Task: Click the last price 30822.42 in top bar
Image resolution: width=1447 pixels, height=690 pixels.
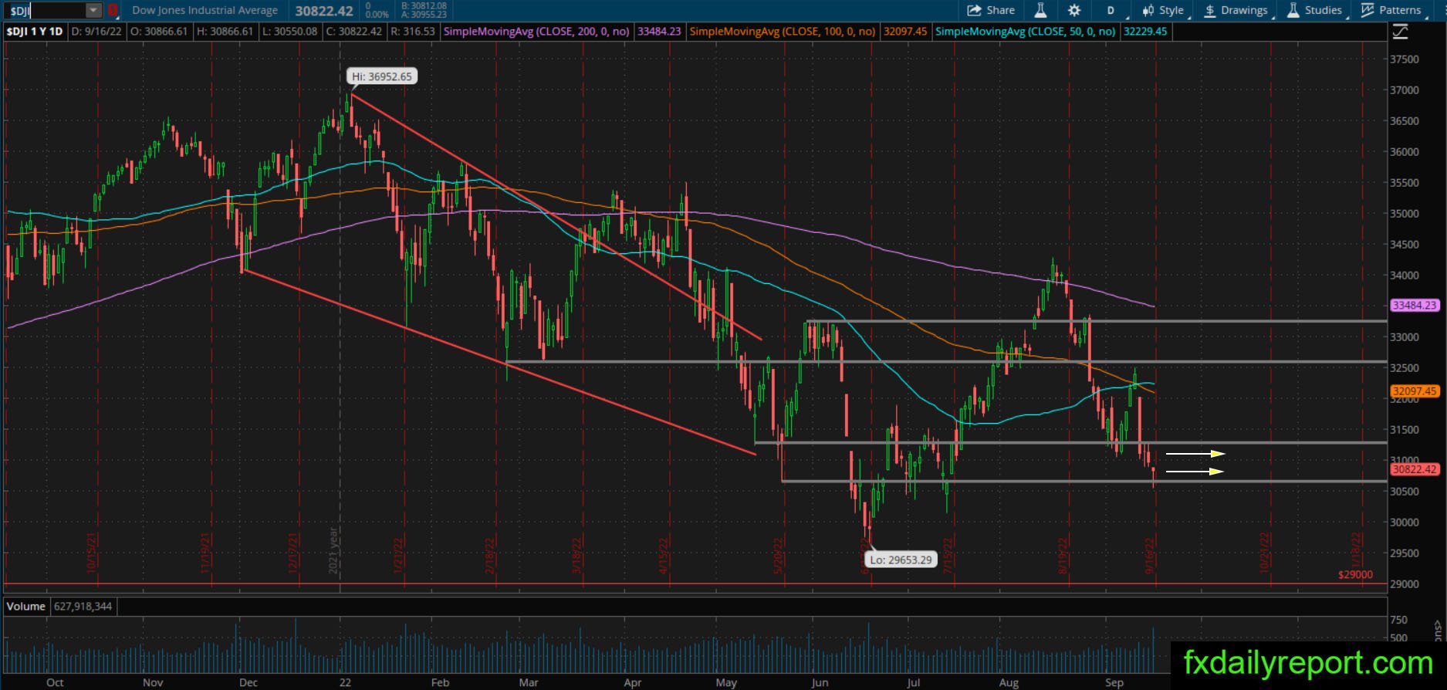Action: point(324,11)
